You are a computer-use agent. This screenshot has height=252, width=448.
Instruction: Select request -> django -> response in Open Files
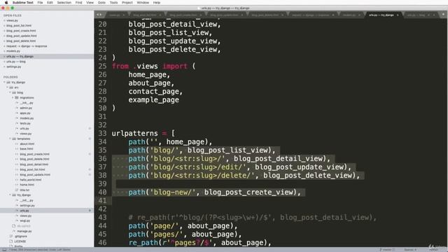pos(27,46)
